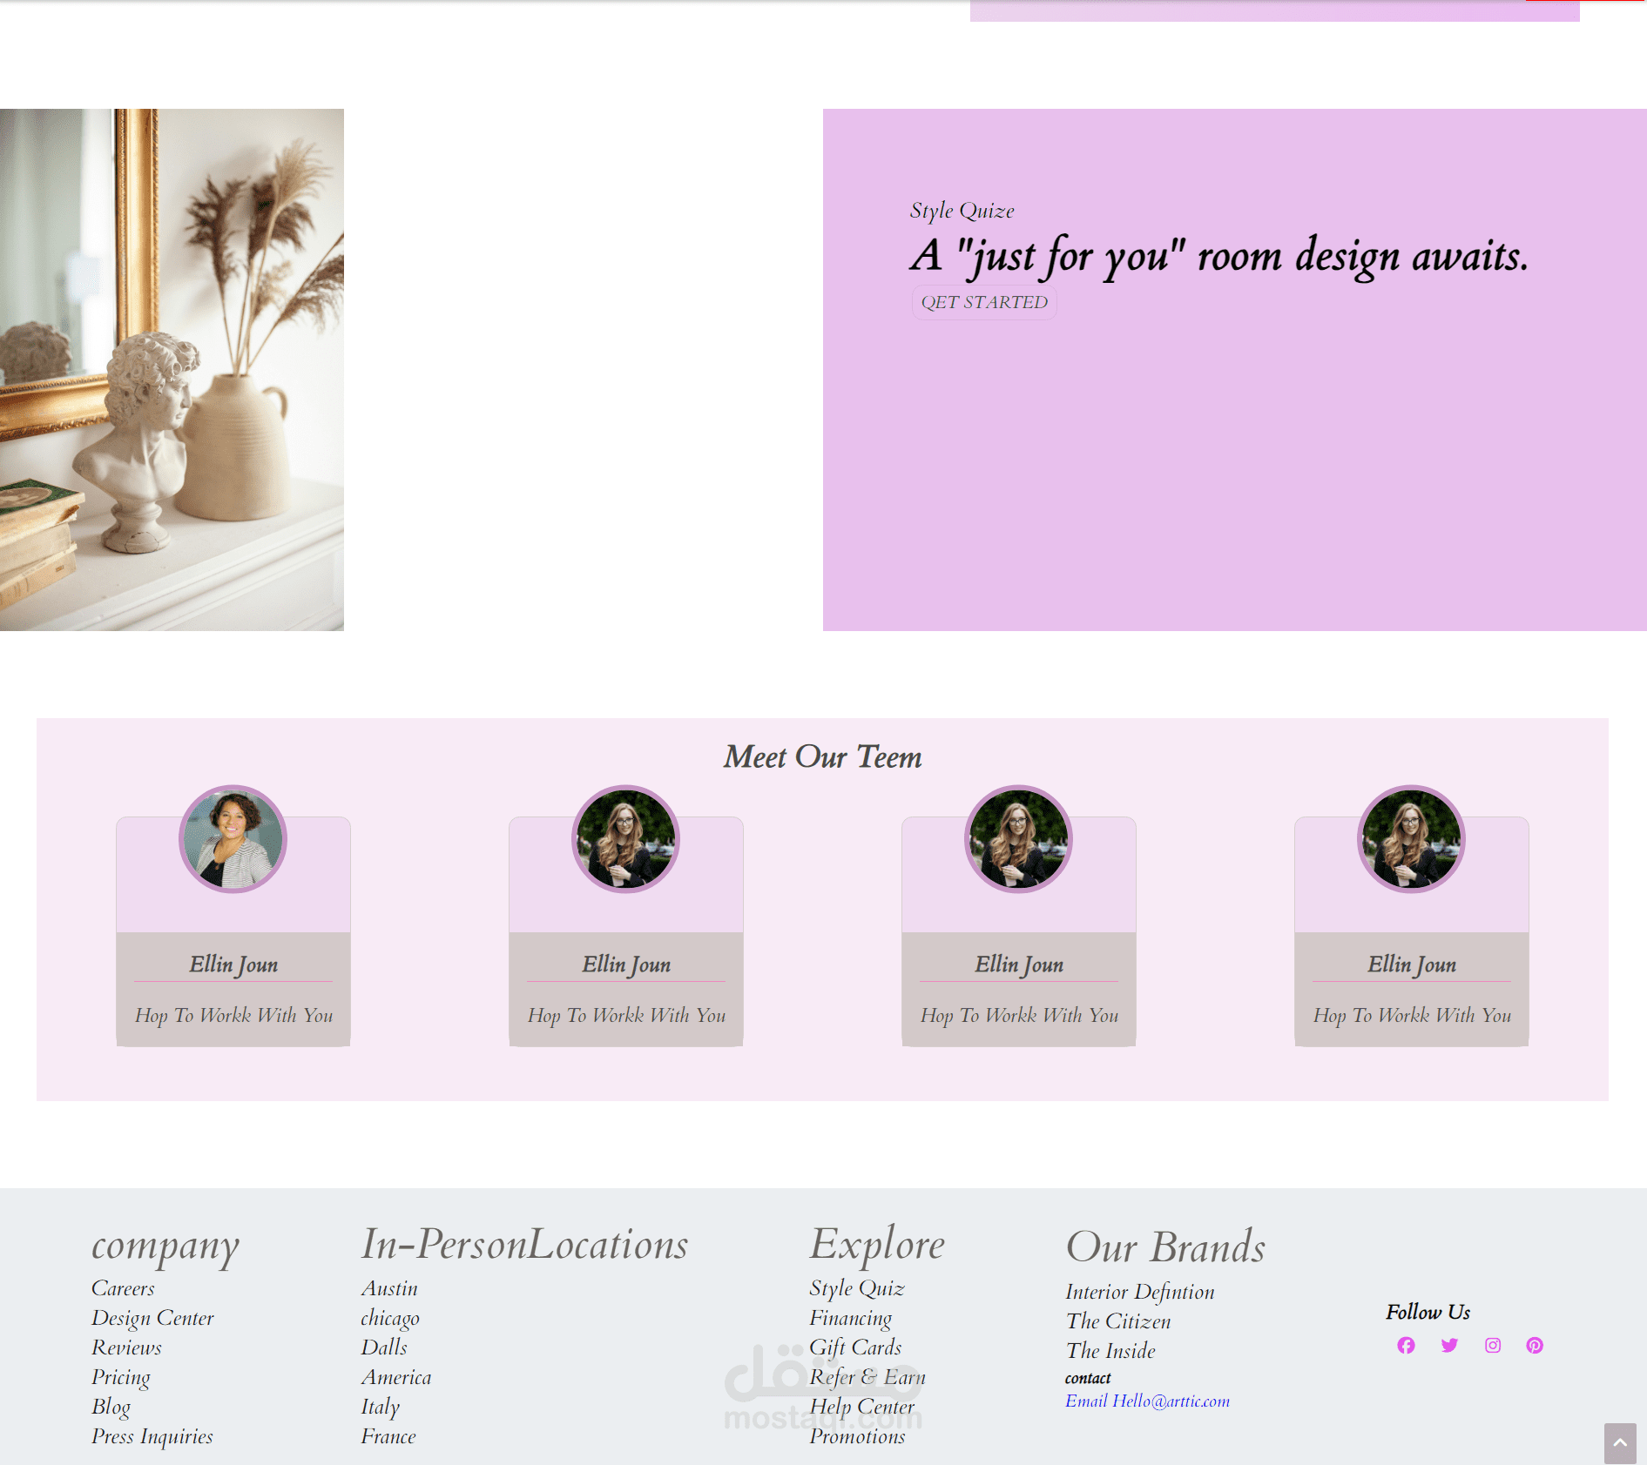Select the Austin location
This screenshot has width=1647, height=1465.
[389, 1288]
